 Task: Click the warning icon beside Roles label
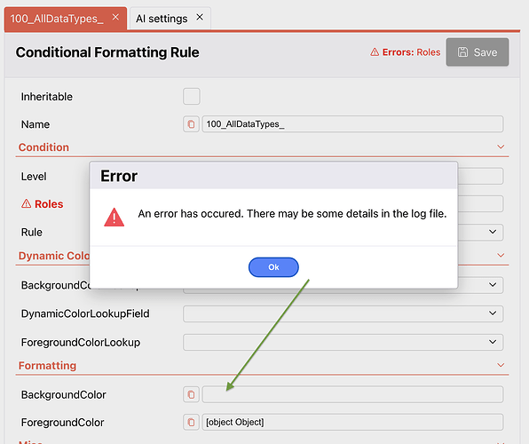(26, 203)
